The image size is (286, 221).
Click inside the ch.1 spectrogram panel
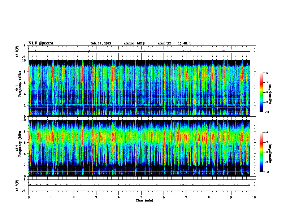[139, 88]
